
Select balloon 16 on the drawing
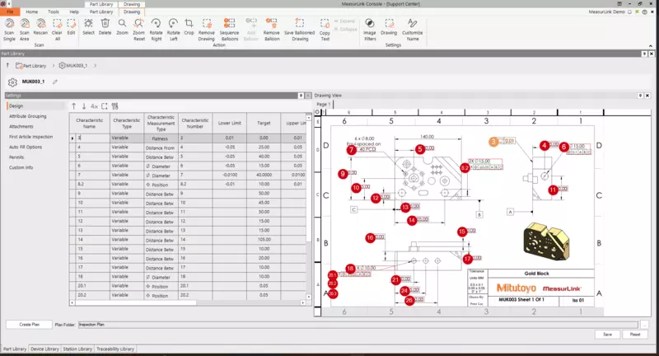(370, 238)
